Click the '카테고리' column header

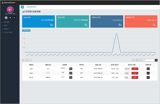click(x=48, y=65)
